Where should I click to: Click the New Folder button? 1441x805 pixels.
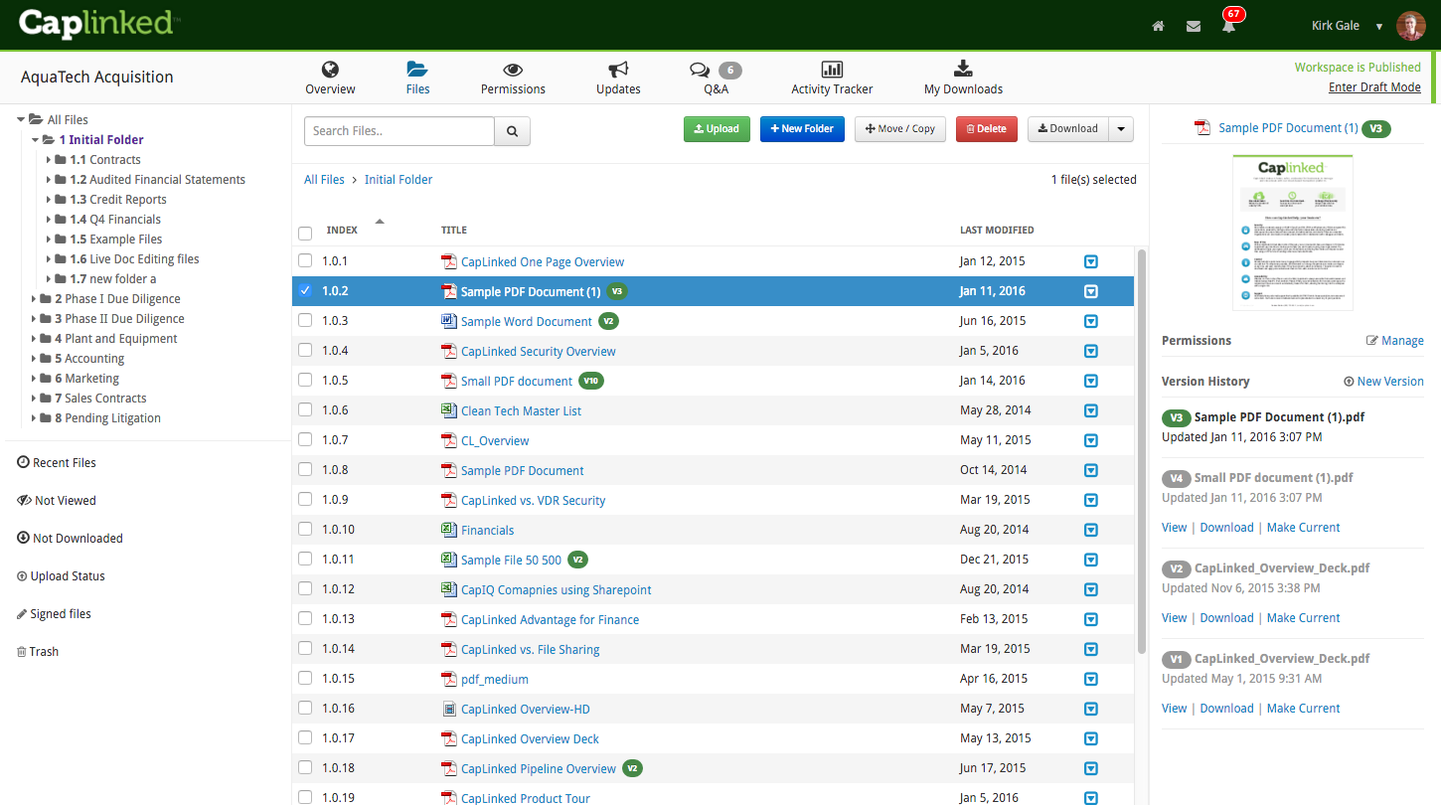coord(802,129)
